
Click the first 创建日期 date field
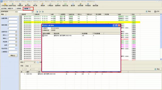13,18
